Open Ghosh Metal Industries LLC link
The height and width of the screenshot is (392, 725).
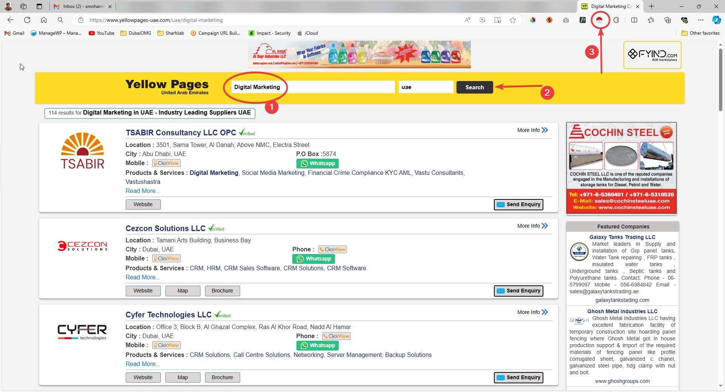coord(622,311)
